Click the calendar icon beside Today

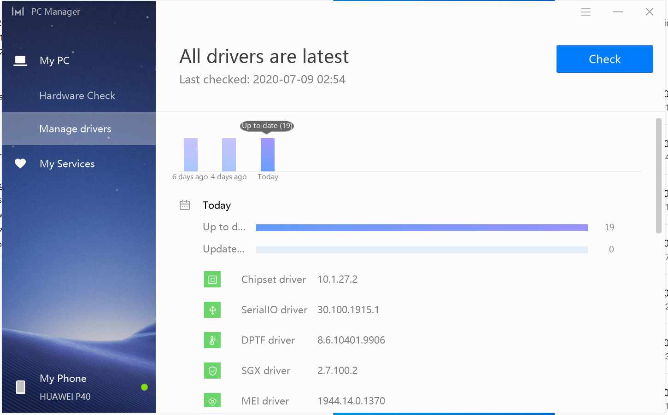click(185, 205)
